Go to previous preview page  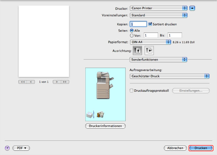click(31, 82)
